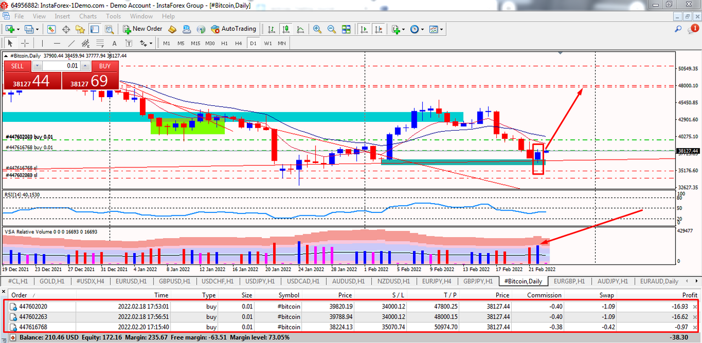The image size is (702, 343).
Task: Toggle Auto Scroll chart icon
Action: (x=364, y=29)
